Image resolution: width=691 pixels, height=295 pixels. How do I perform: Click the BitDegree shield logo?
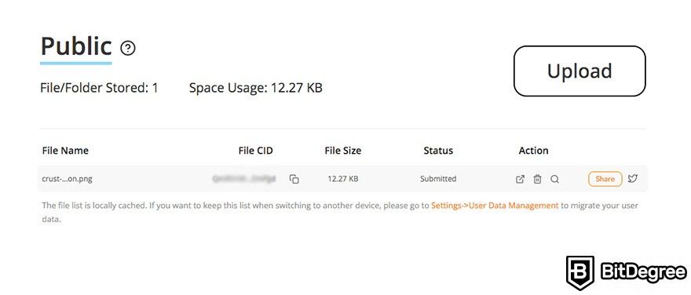pyautogui.click(x=580, y=272)
